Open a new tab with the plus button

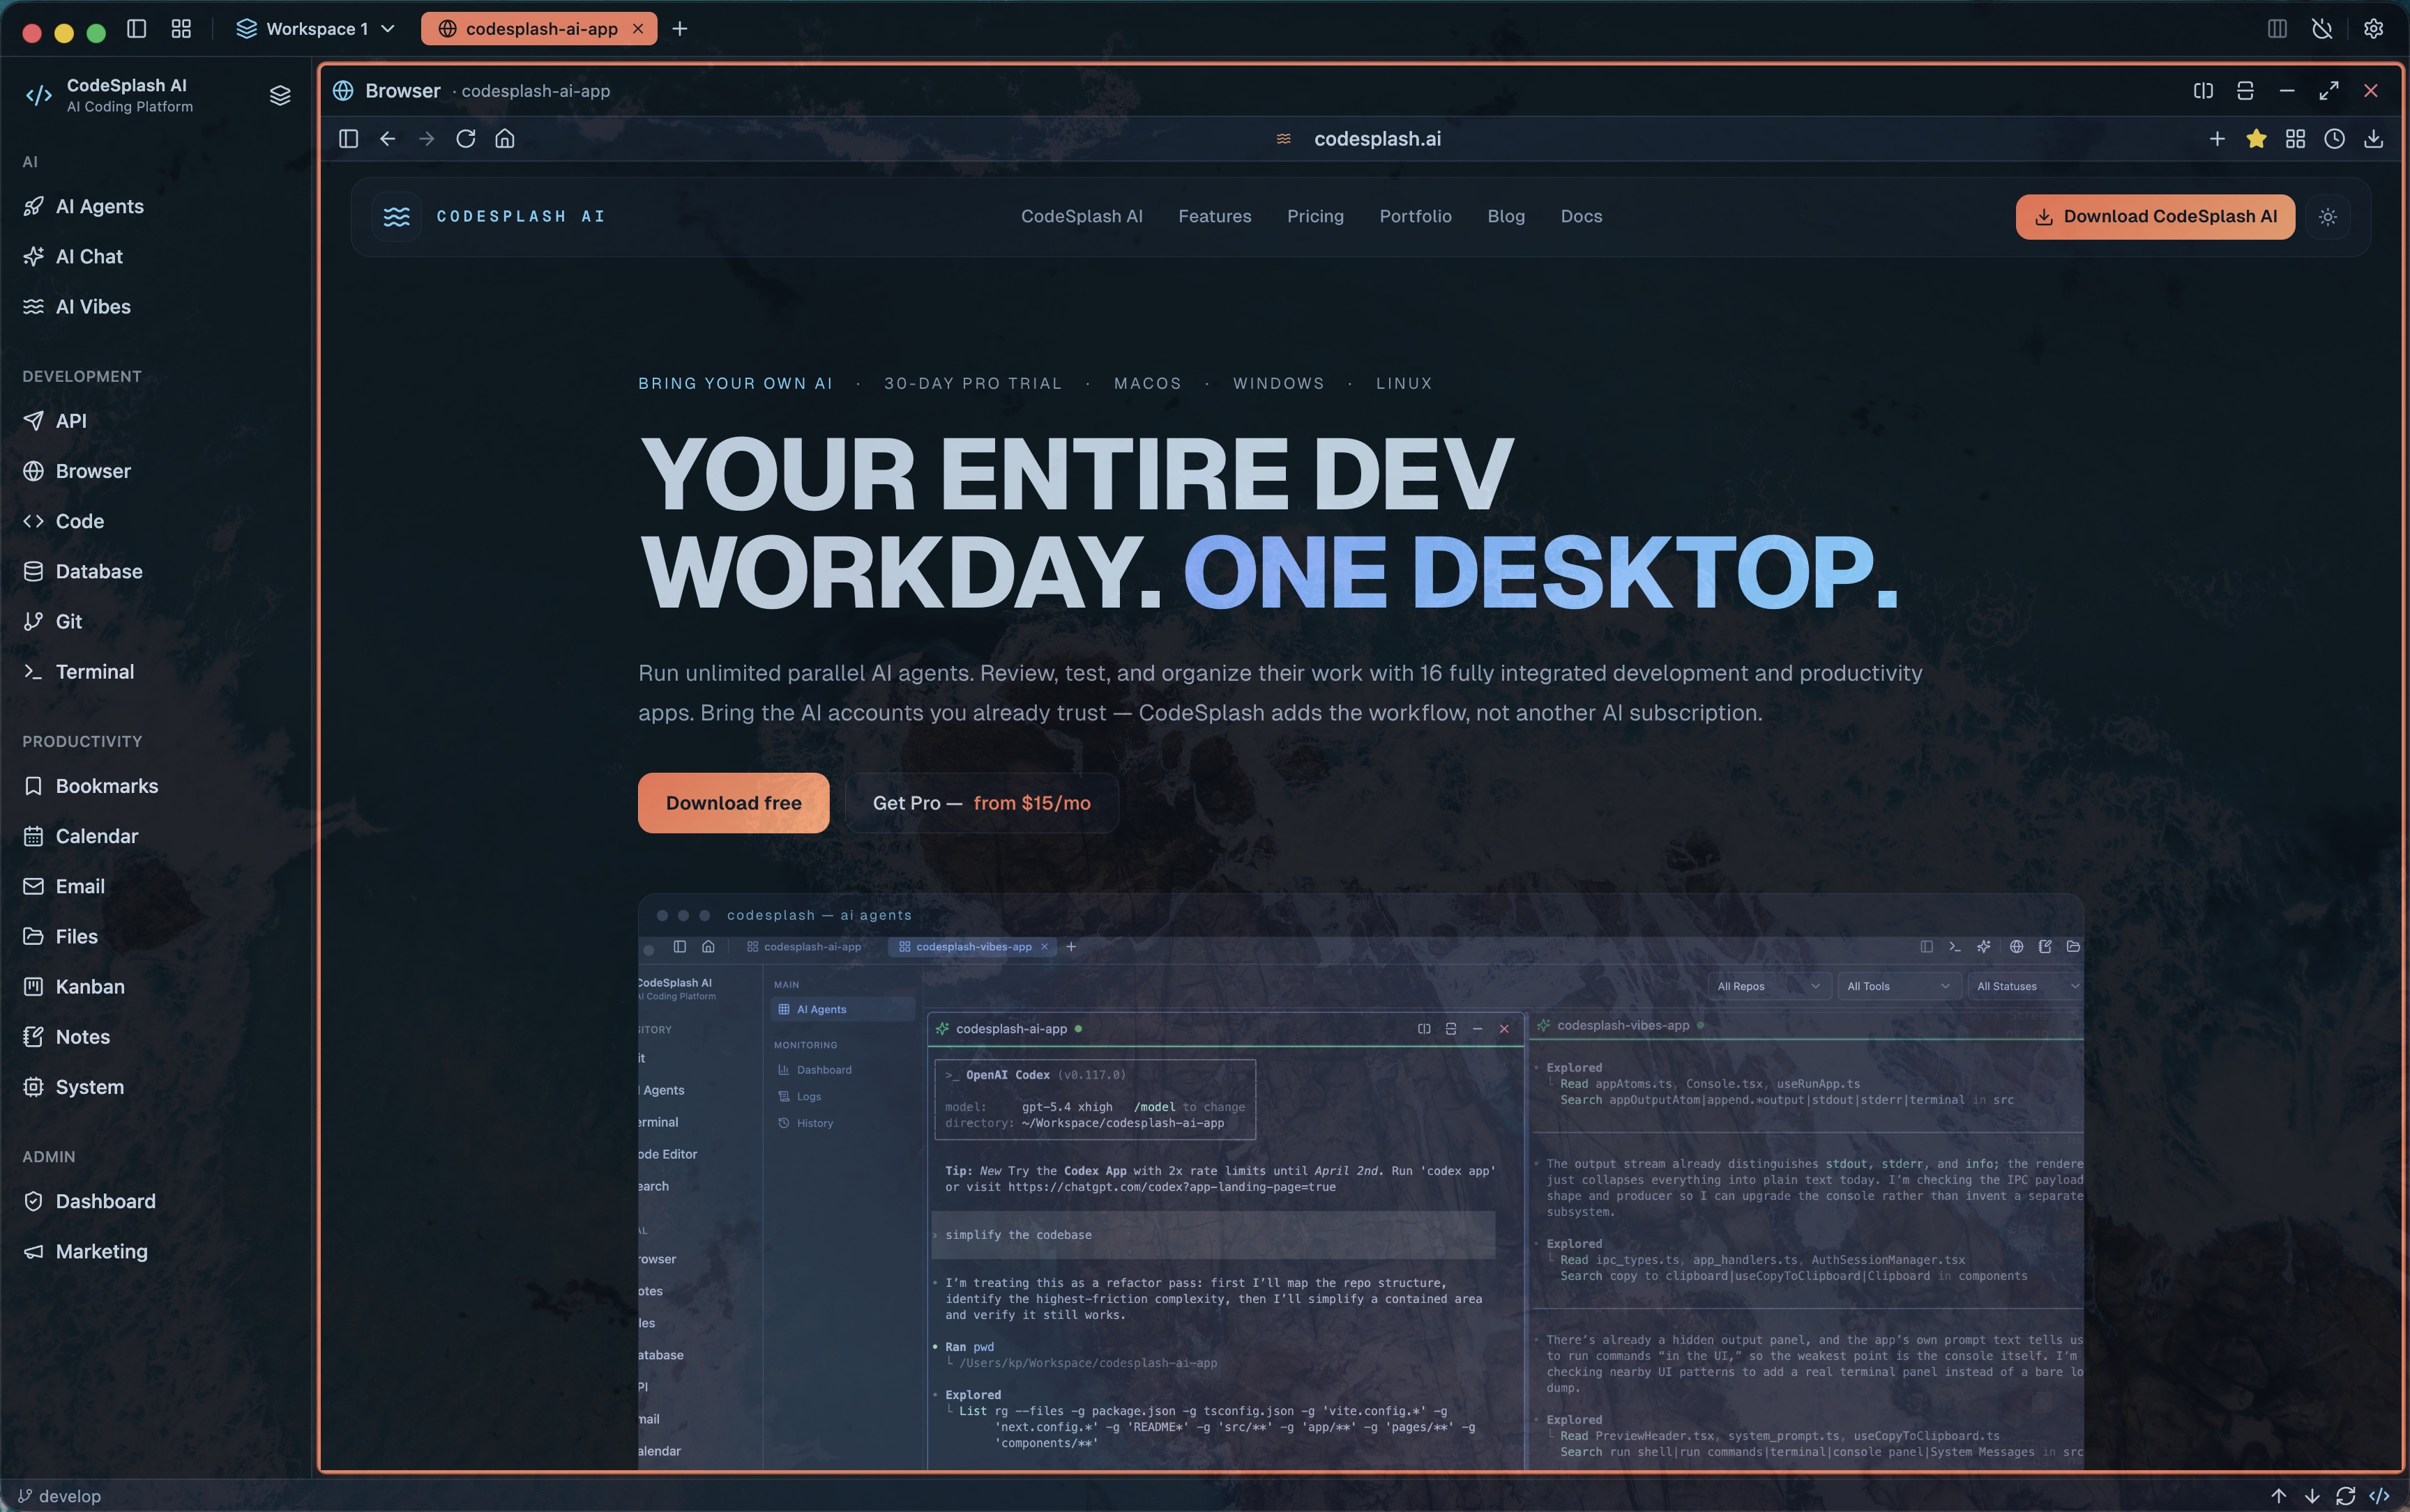680,29
